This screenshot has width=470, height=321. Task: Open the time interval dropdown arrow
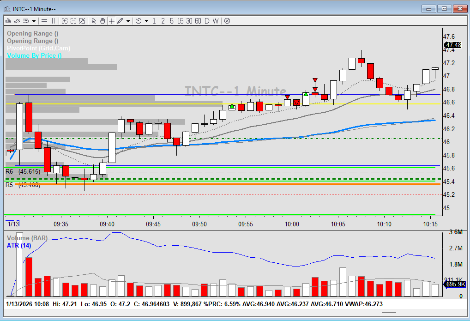(x=146, y=21)
